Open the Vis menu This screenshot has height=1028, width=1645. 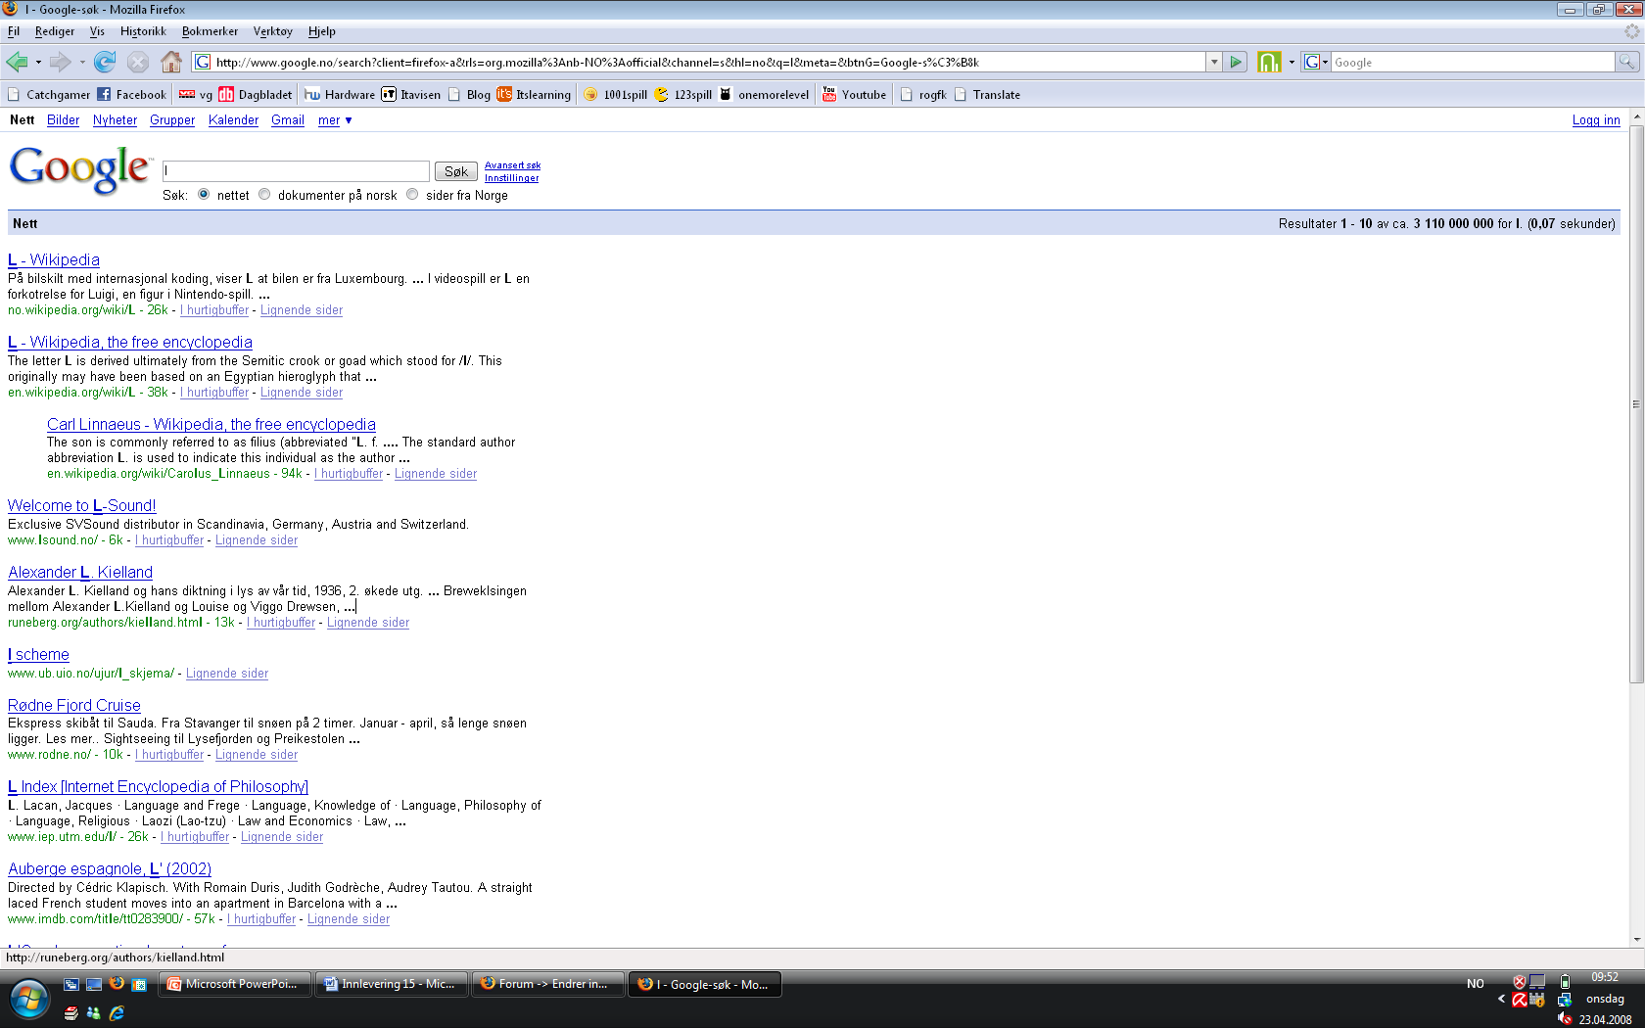pos(97,31)
